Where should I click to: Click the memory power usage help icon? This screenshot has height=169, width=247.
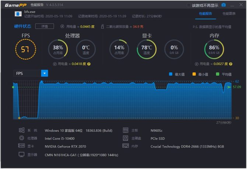(231, 64)
